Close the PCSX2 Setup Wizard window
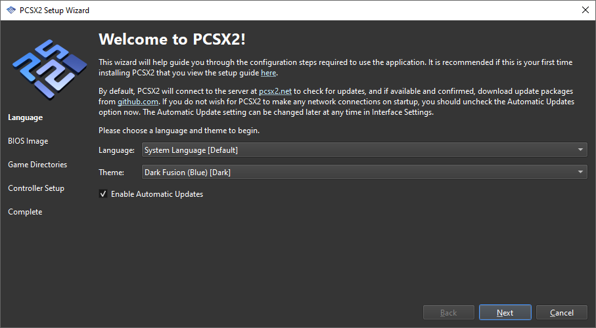 coord(585,10)
